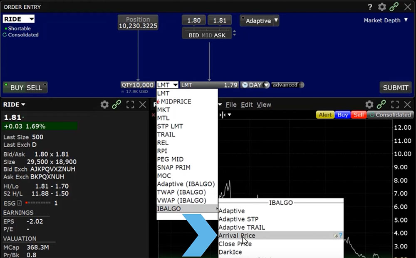Open chart panel settings gear
The height and width of the screenshot is (258, 416).
369,104
